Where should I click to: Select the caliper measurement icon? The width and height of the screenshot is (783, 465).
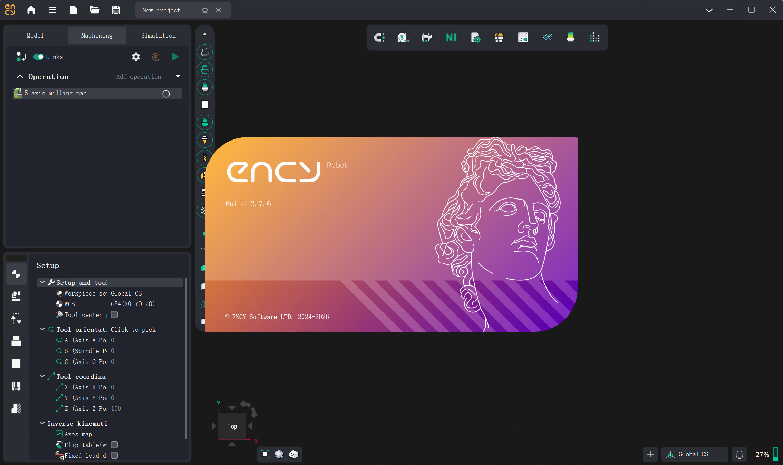point(427,38)
